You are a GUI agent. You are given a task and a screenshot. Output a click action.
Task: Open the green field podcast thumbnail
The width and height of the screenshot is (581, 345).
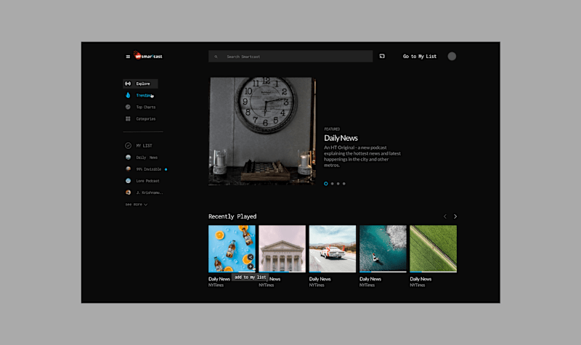click(434, 248)
